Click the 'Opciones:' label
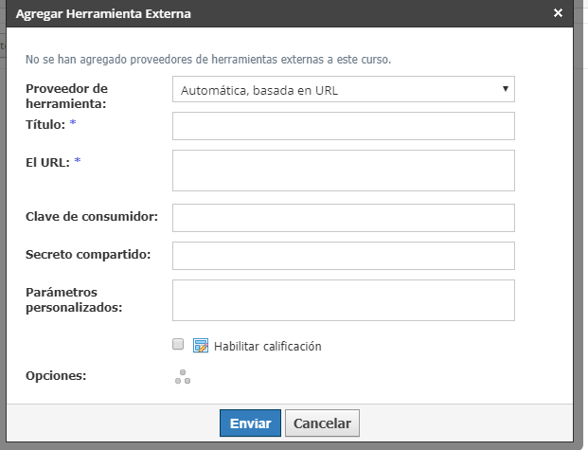Viewport: 588px width, 450px height. click(x=56, y=376)
